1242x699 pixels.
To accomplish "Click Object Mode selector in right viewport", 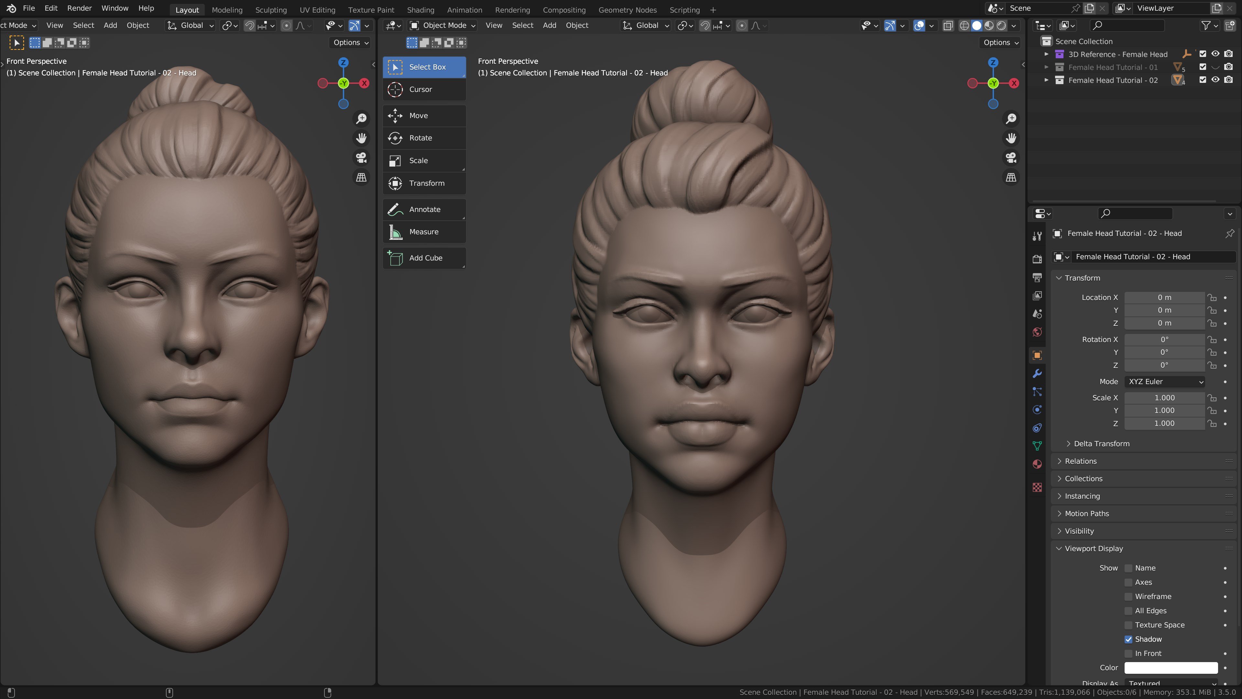I will tap(442, 26).
